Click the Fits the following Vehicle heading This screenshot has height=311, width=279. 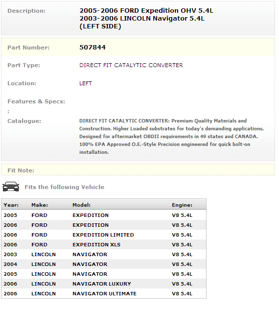click(x=64, y=187)
